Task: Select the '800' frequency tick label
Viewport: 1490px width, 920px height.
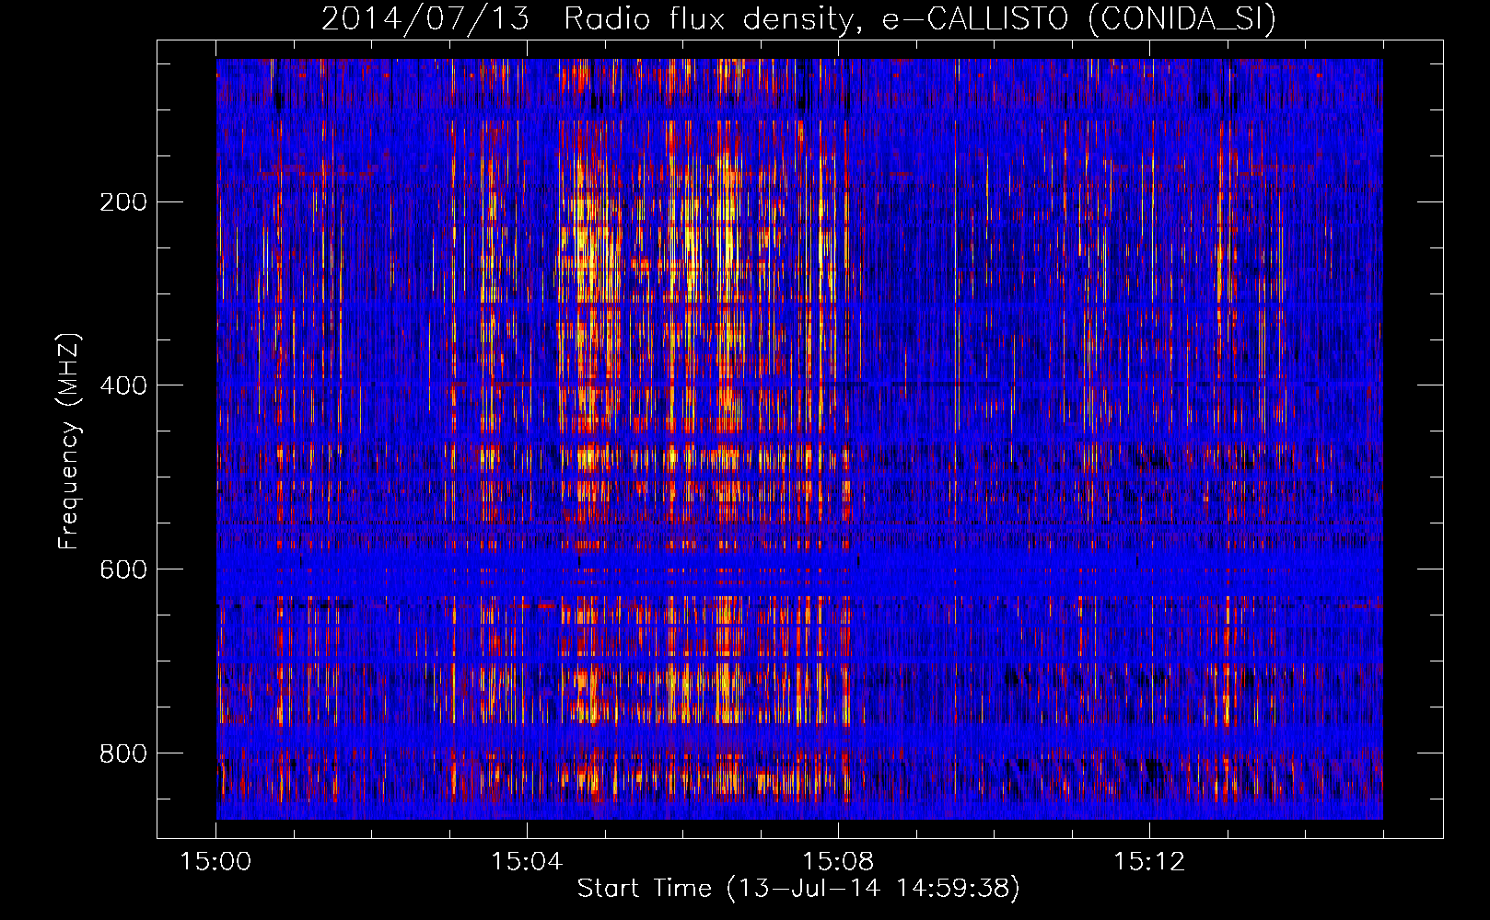Action: [x=123, y=753]
